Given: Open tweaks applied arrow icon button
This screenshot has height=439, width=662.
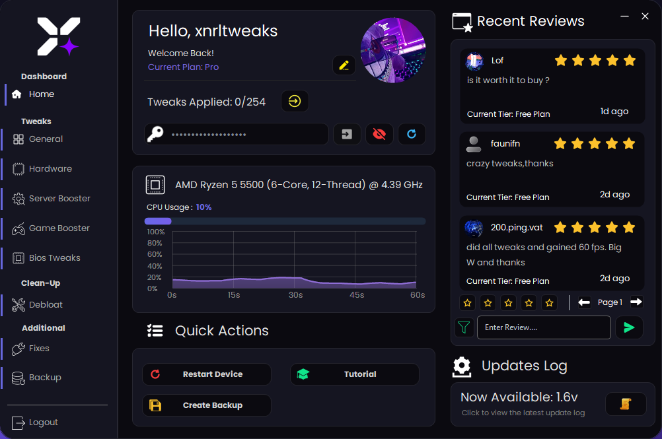Looking at the screenshot, I should point(295,101).
